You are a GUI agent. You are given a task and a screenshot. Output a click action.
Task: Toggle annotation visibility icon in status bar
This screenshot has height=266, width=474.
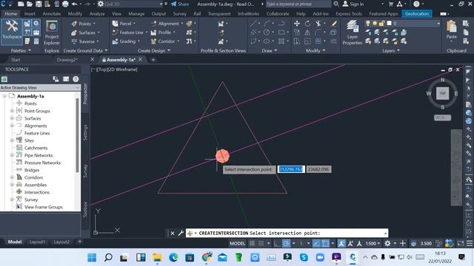coord(341,243)
